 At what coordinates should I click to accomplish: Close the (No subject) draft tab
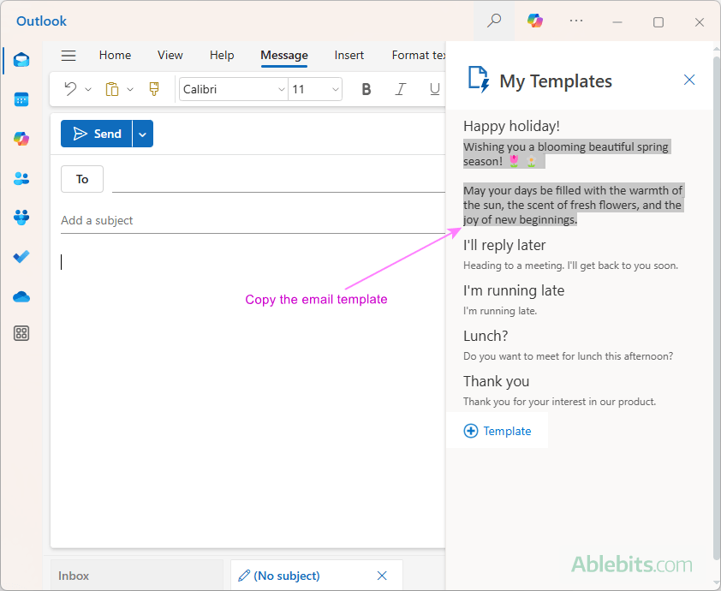coord(382,576)
